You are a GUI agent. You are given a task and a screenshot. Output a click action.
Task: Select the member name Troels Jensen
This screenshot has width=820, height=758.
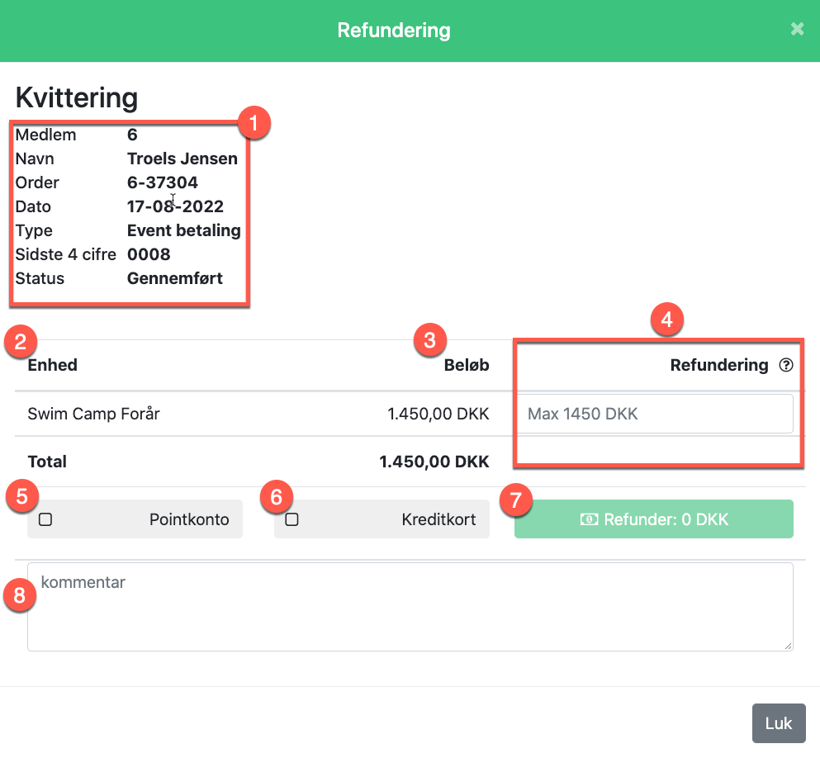tap(182, 159)
